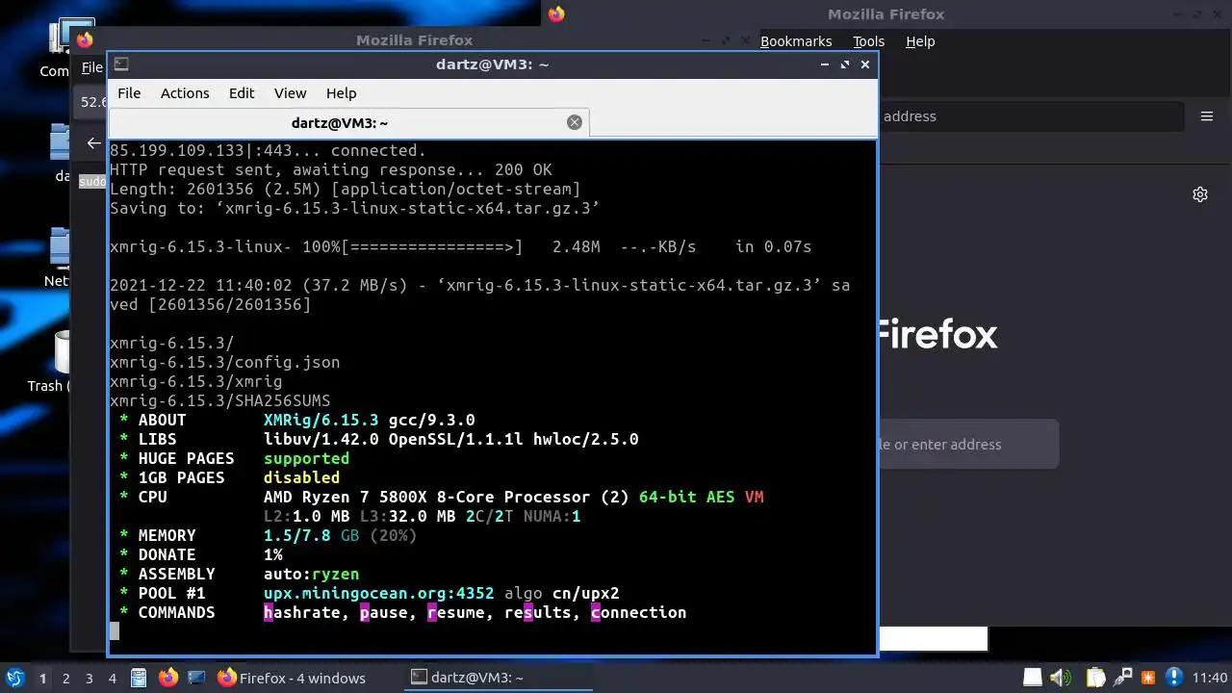Screen dimensions: 1232x693
Task: Go back in the background Firefox window
Action: click(x=93, y=142)
